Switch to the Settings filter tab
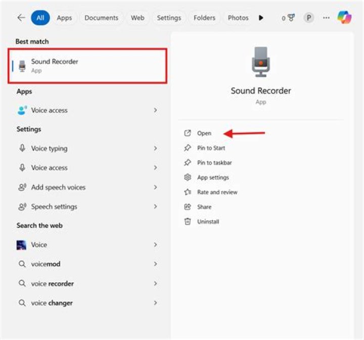The width and height of the screenshot is (364, 340). 169,18
